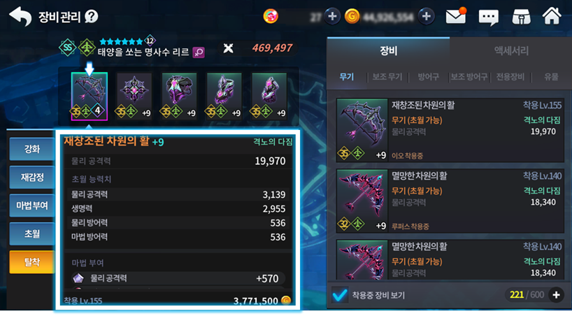The width and height of the screenshot is (572, 316).
Task: Select the 보조 무기 category tab
Action: pyautogui.click(x=387, y=77)
